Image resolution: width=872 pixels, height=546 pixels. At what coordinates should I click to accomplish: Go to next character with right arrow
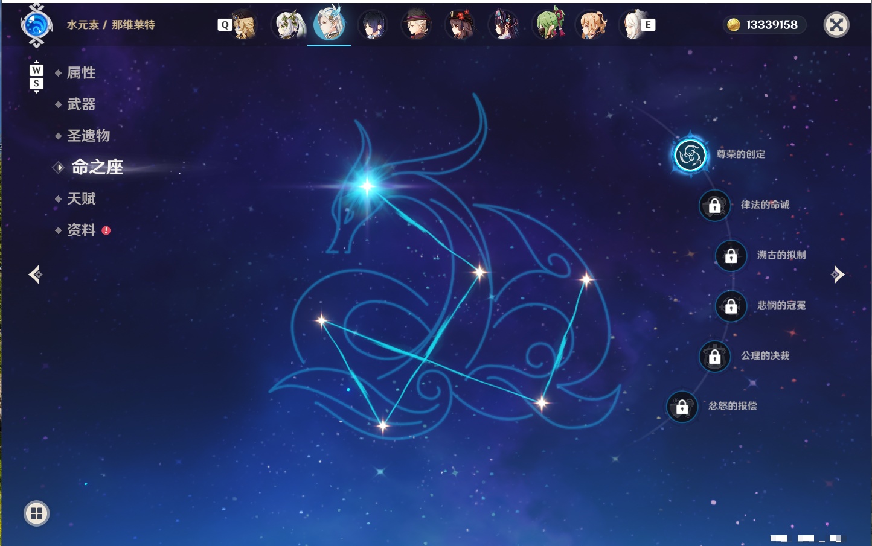point(838,275)
